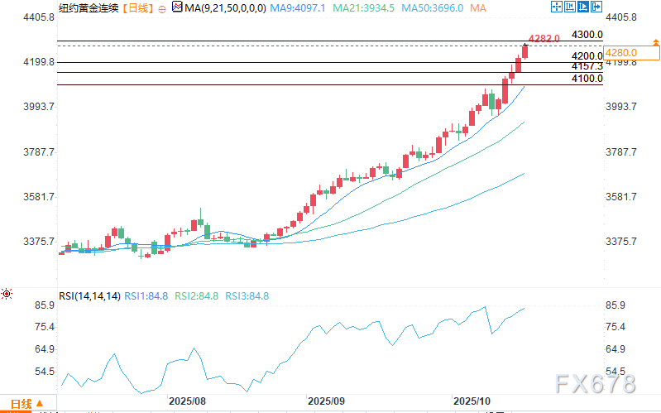Open the RSI(14,14,14) parameters label
The image size is (661, 413).
pyautogui.click(x=89, y=295)
